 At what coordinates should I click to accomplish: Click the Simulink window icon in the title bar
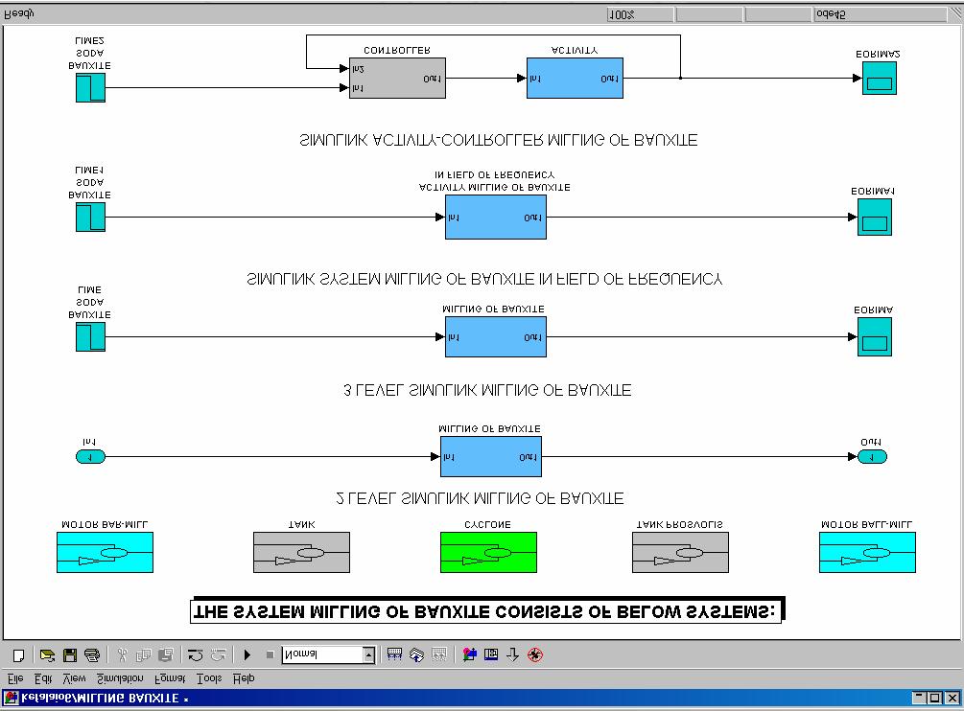click(x=12, y=699)
